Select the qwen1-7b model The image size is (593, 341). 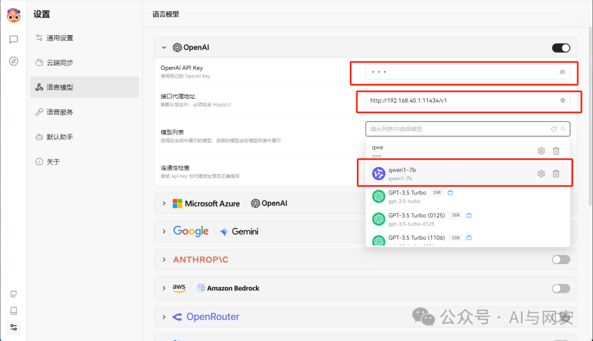468,174
